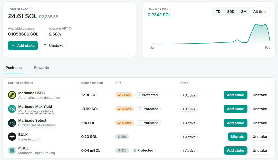Click the Marinade Max Yield icon
Screen dimensions: 278x160
pos(12,109)
